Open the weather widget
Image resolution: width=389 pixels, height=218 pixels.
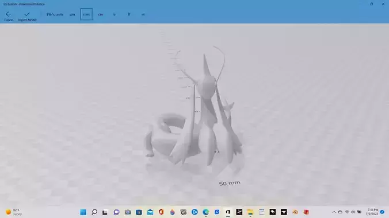pyautogui.click(x=14, y=212)
